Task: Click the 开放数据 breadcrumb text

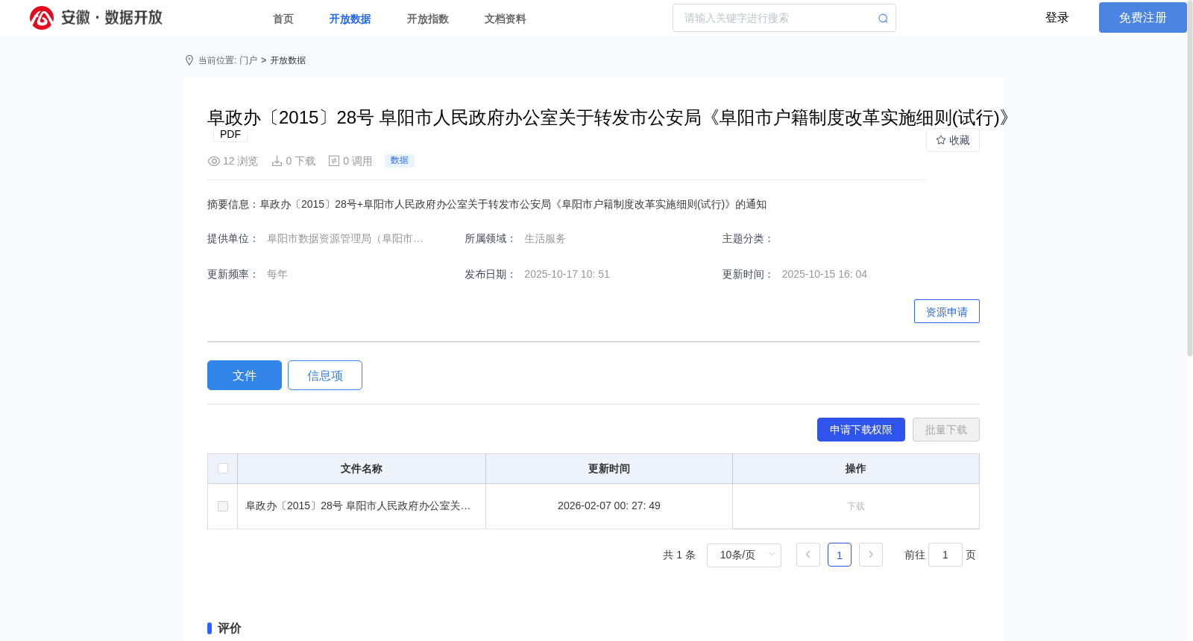Action: click(288, 60)
